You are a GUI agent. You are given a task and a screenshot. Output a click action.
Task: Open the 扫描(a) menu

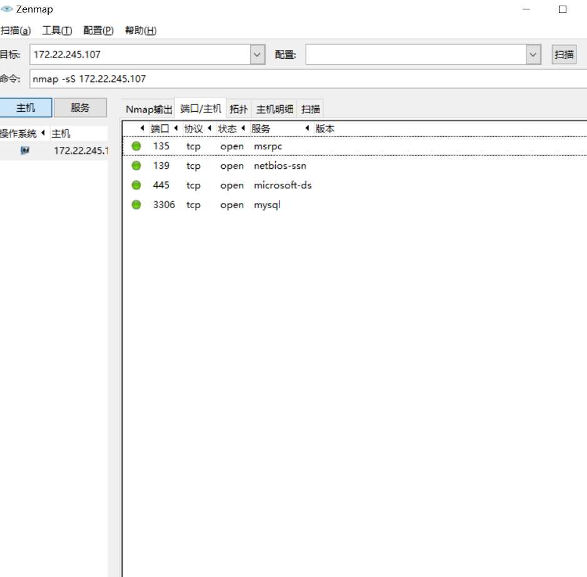tap(16, 31)
